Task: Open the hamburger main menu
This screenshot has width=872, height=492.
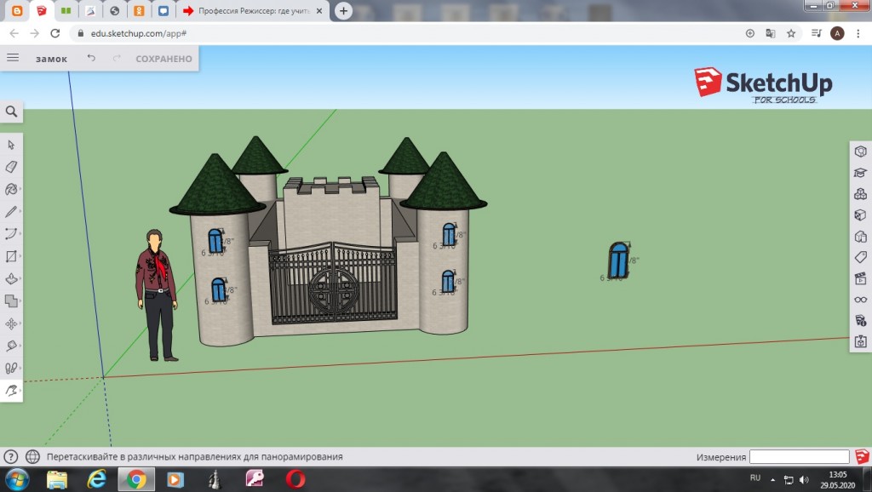Action: pyautogui.click(x=13, y=58)
